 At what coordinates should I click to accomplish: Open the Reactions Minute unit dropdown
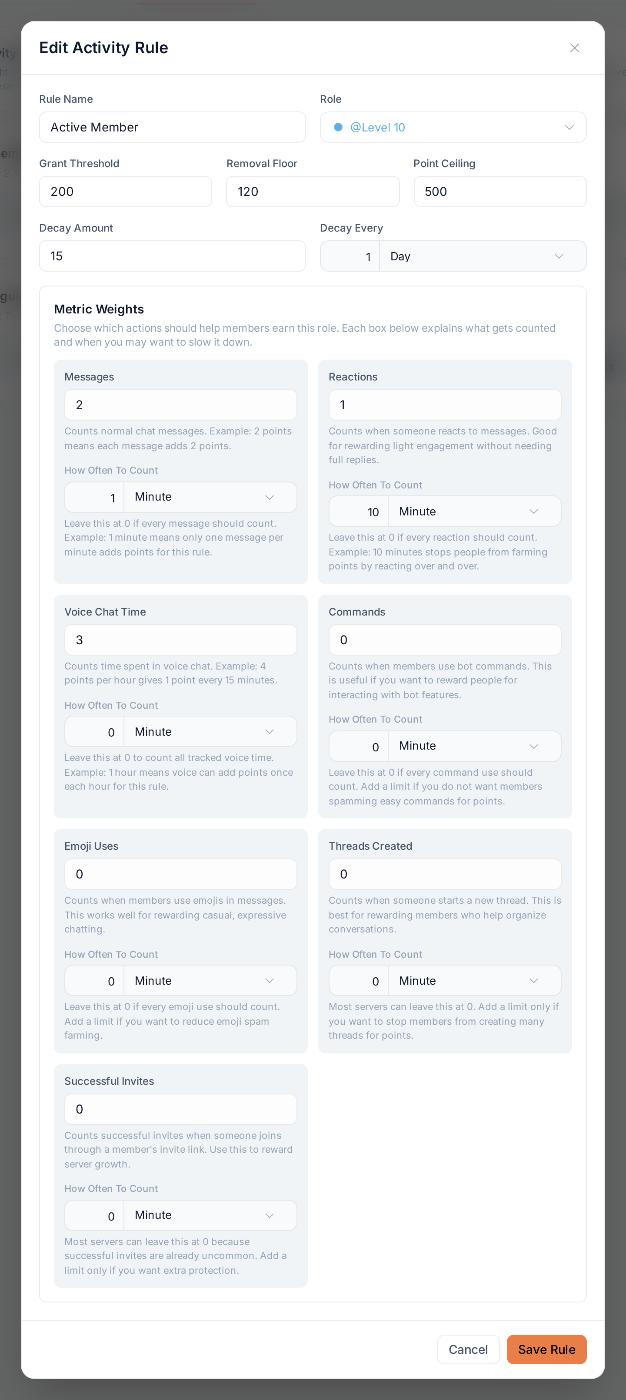coord(475,512)
